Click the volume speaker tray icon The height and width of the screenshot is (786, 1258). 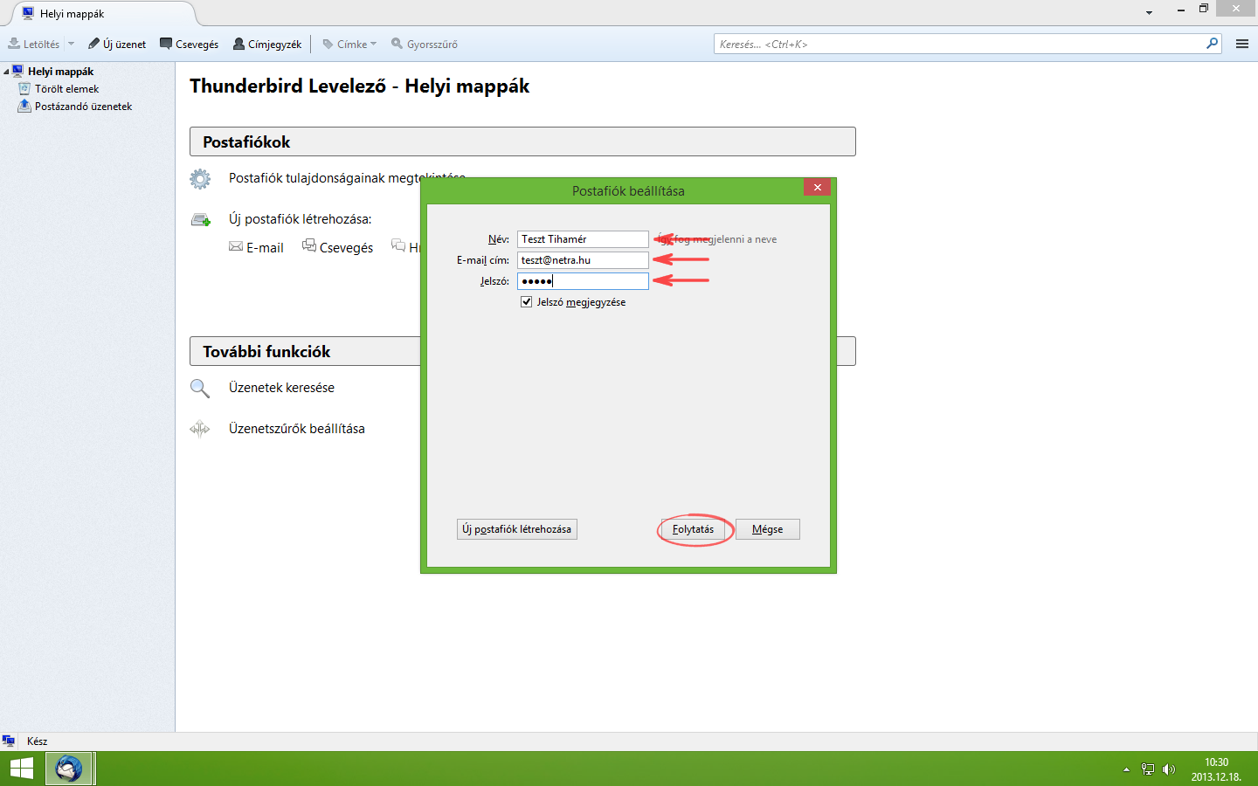pyautogui.click(x=1169, y=769)
